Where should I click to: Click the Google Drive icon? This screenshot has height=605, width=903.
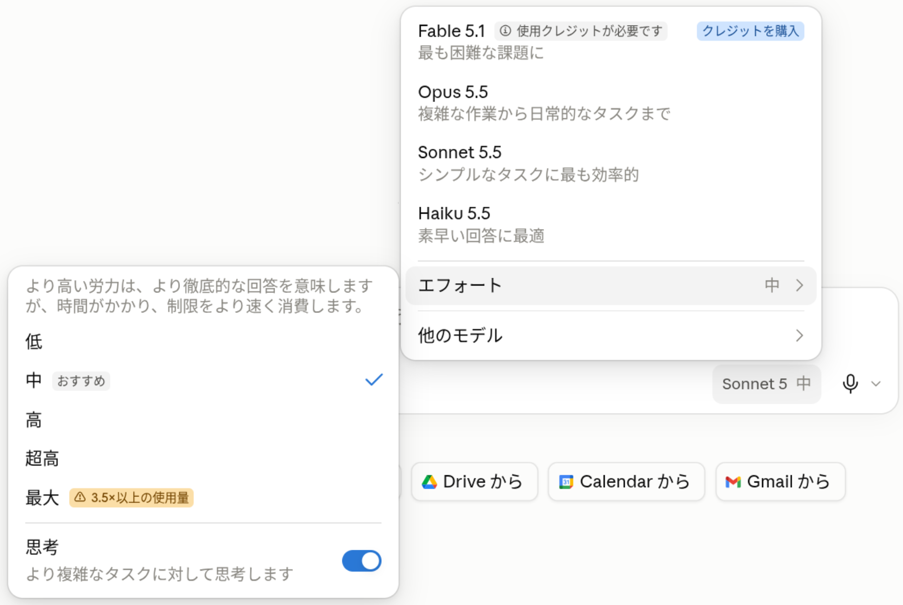pos(429,482)
